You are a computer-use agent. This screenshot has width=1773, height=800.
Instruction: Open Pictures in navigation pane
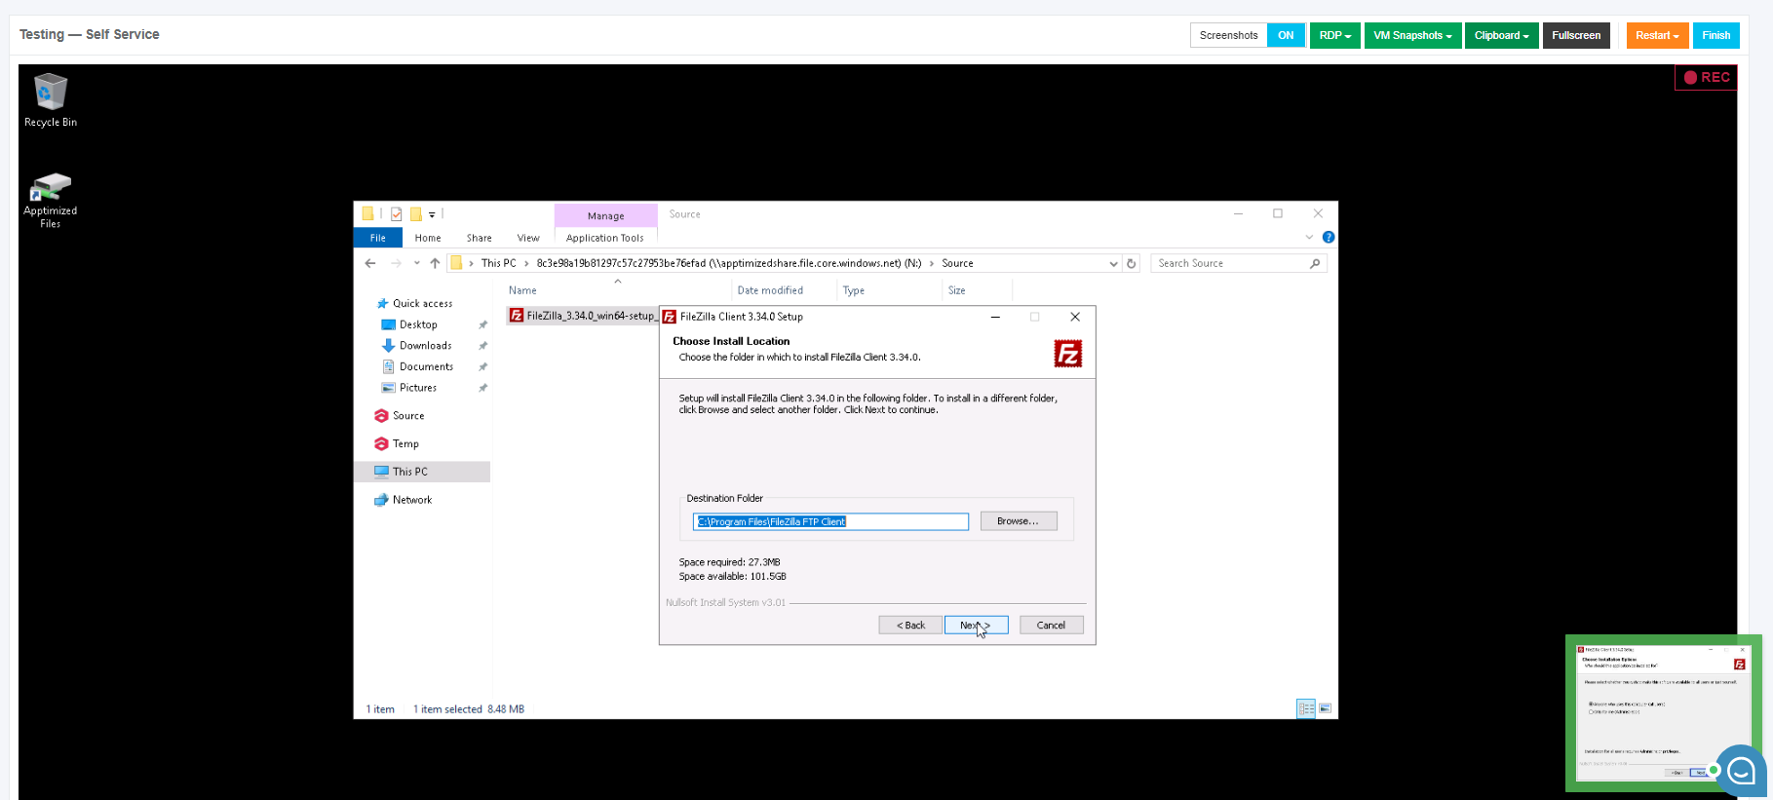[x=418, y=388]
